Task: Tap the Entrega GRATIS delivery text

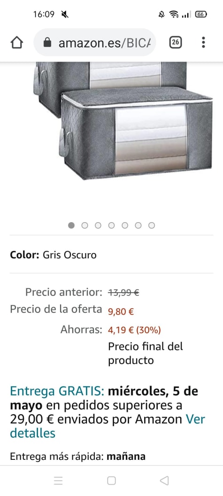Action: pyautogui.click(x=57, y=391)
